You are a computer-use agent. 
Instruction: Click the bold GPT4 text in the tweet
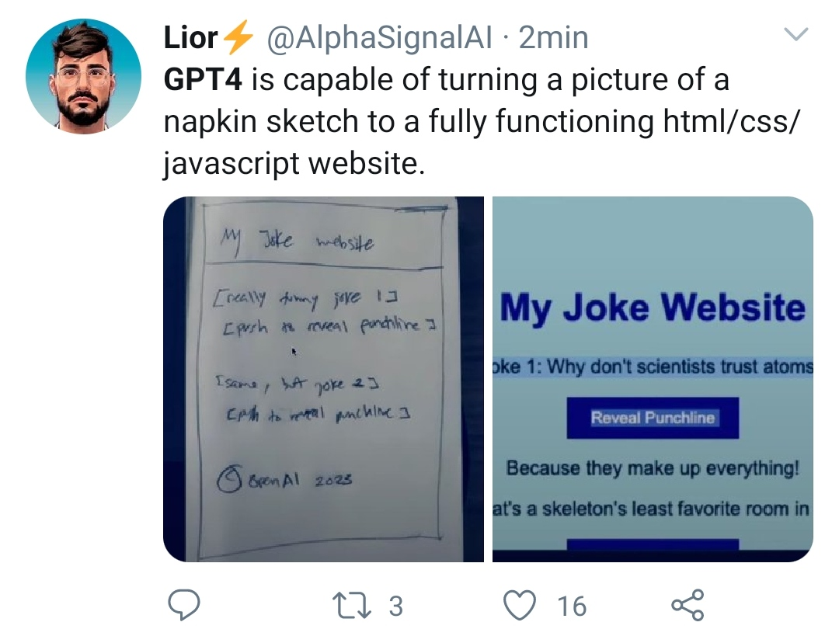[x=204, y=79]
